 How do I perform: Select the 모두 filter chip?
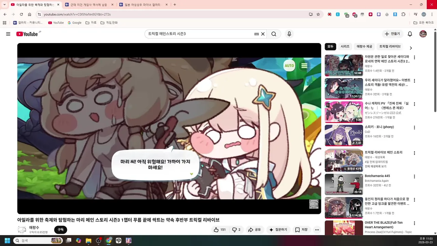[x=330, y=46]
